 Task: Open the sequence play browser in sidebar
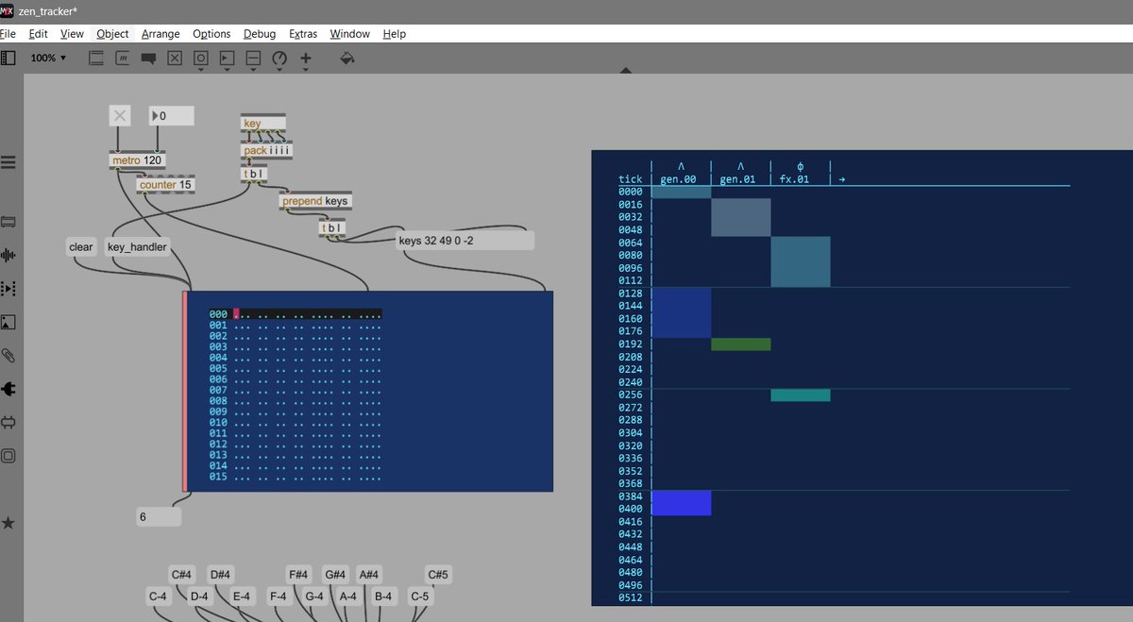(x=8, y=288)
